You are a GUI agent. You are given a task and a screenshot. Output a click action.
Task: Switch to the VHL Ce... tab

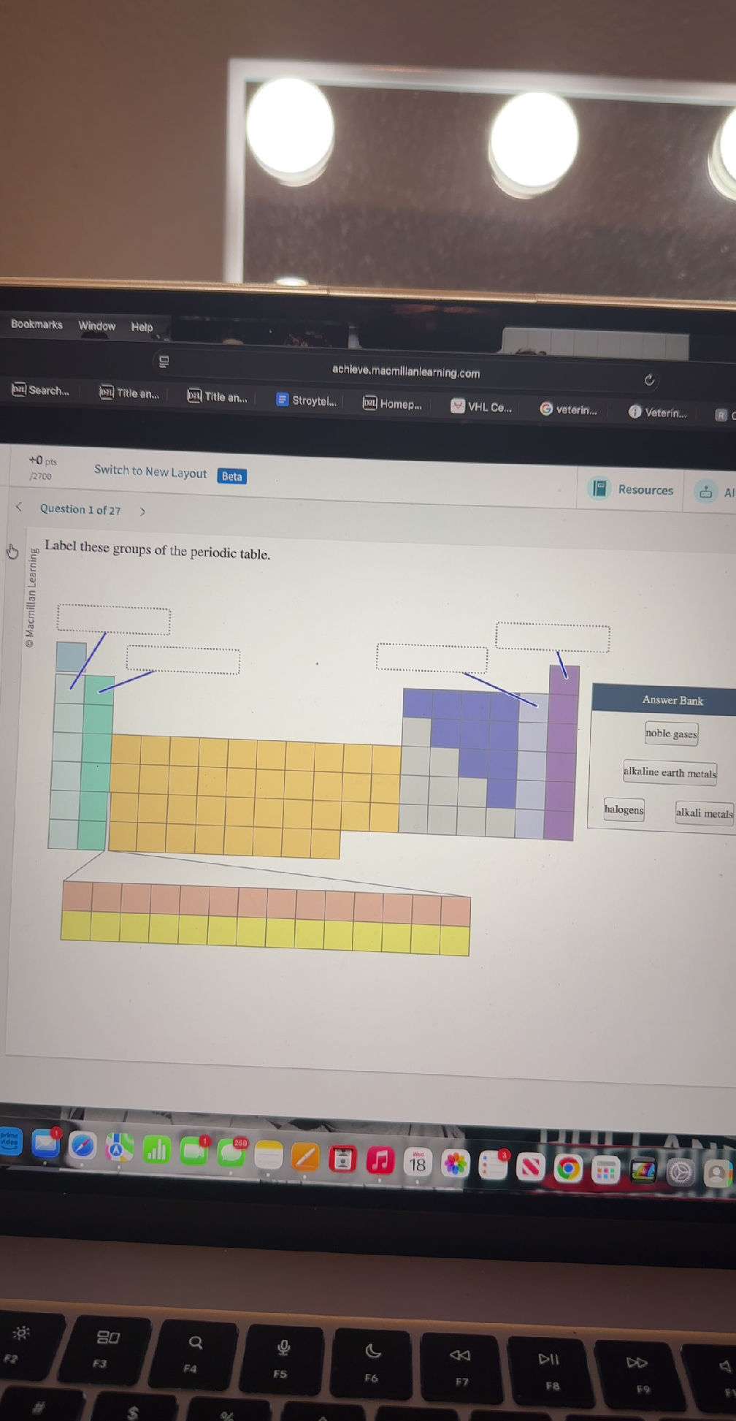coord(482,407)
